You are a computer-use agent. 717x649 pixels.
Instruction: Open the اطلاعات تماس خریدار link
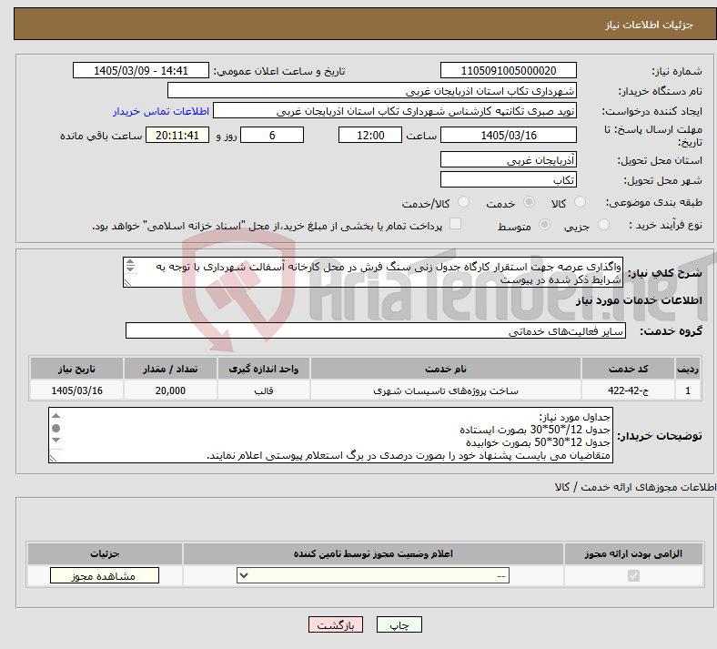[x=161, y=111]
